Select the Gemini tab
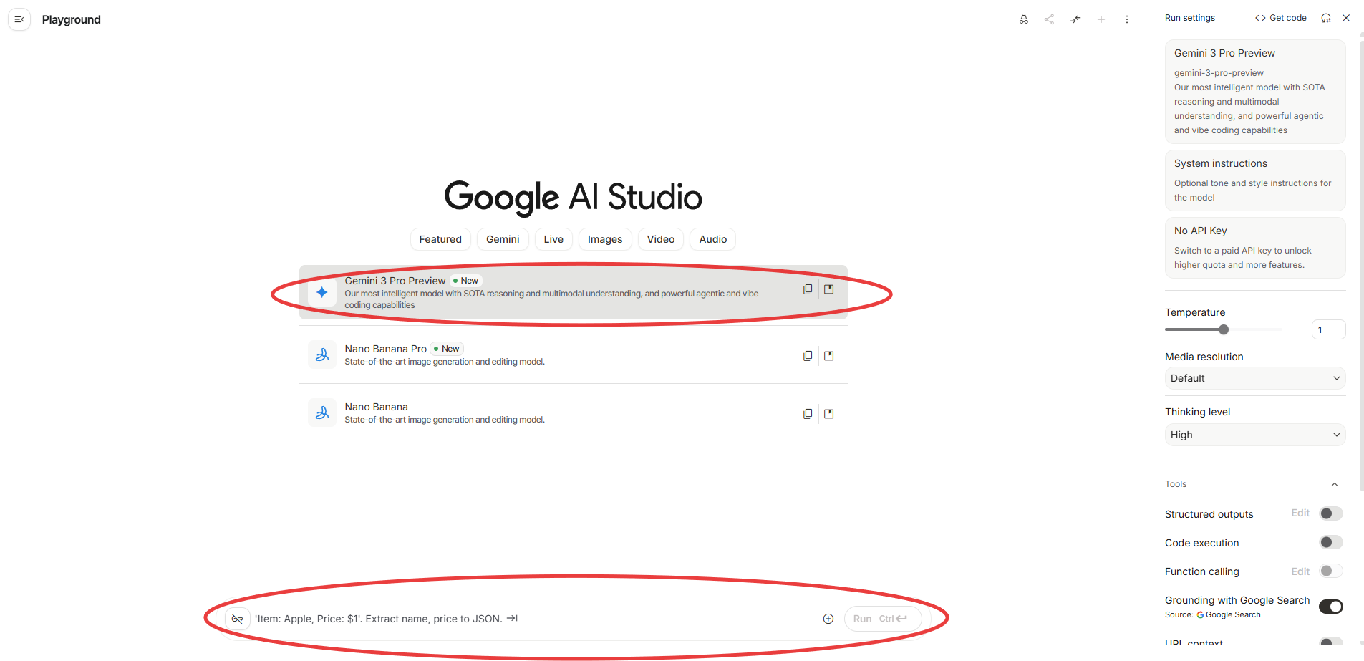Screen dimensions: 1364x661 [x=503, y=239]
